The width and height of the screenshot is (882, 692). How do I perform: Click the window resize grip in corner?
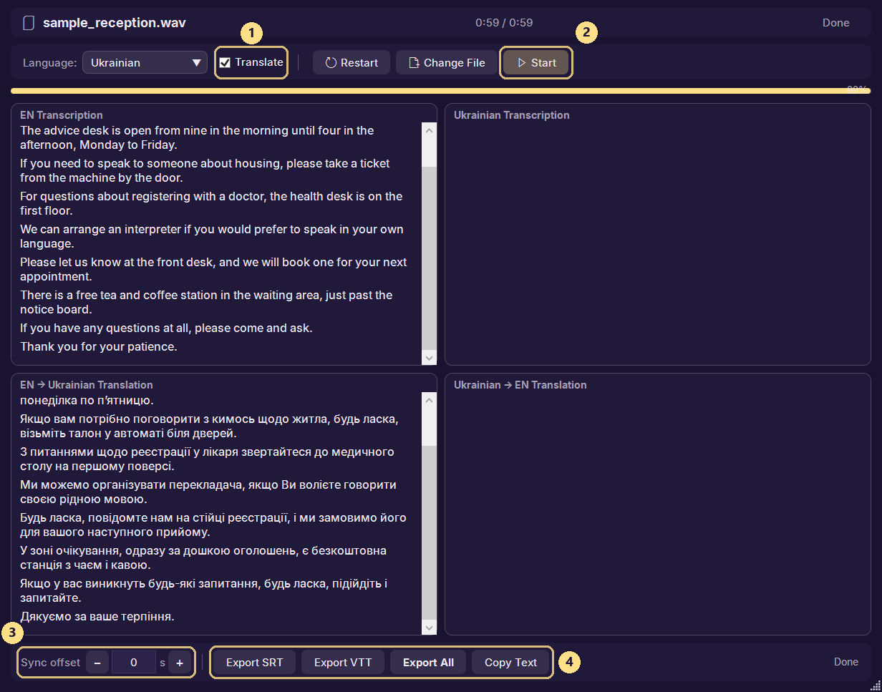pyautogui.click(x=875, y=685)
